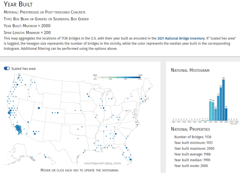Click the large hex near San Francisco Bay
240x173 pixels.
click(x=9, y=113)
